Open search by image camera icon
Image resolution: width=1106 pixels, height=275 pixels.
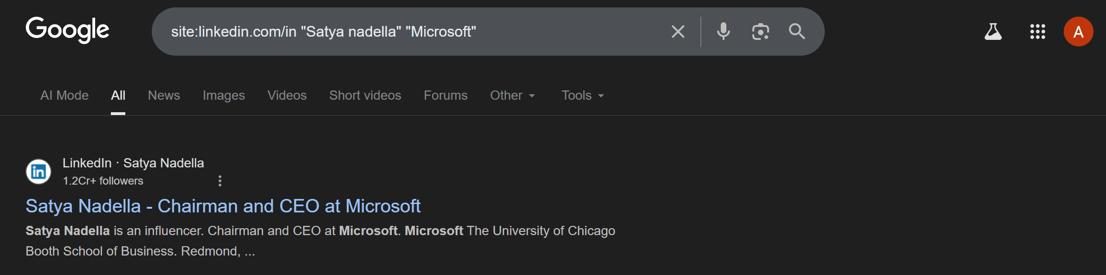tap(760, 32)
